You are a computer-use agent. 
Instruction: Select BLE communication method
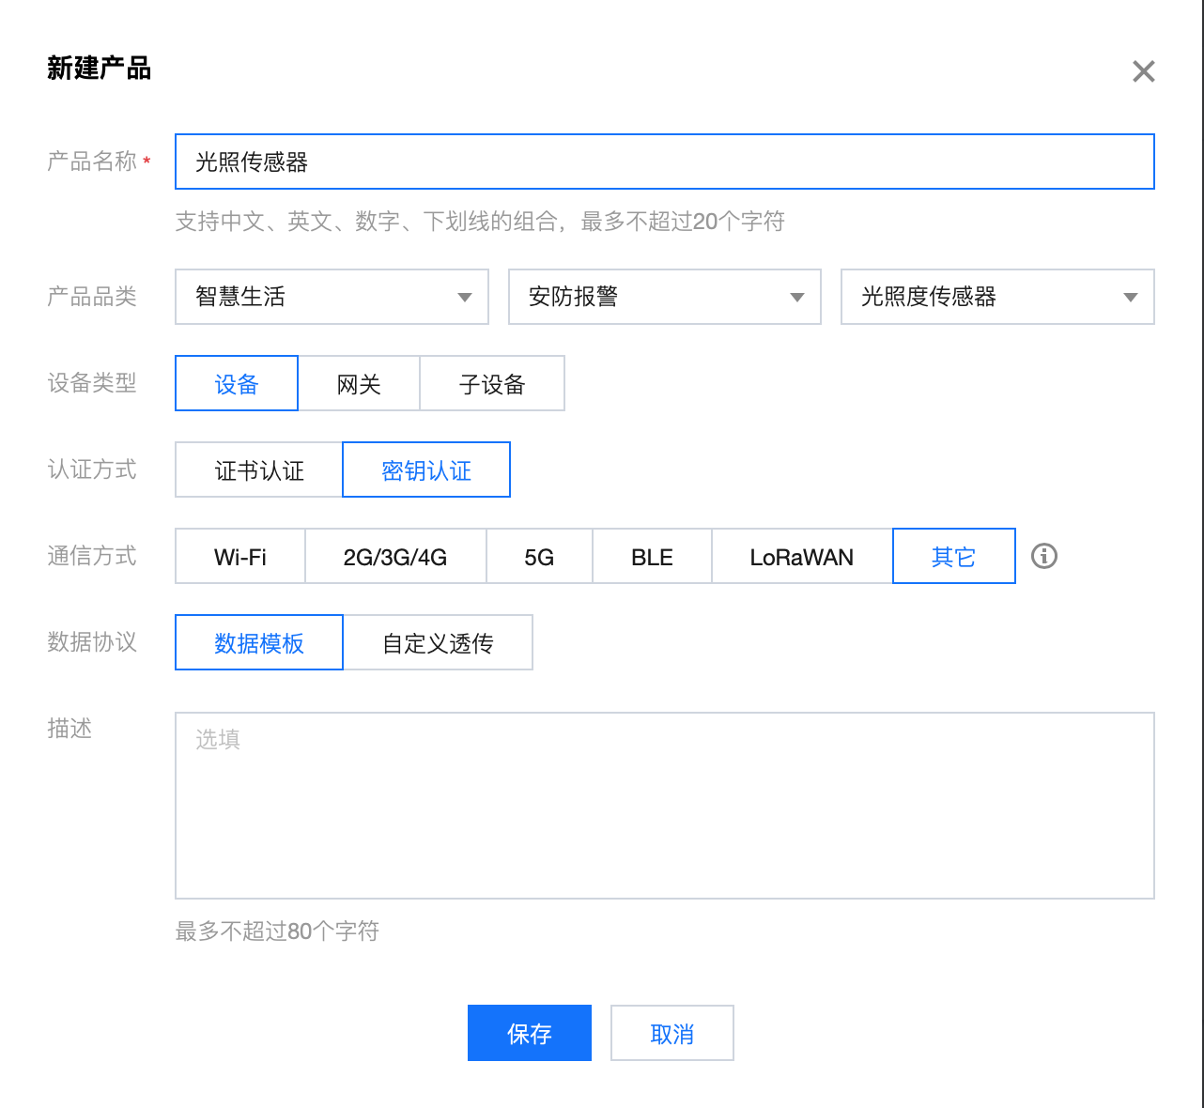pos(652,556)
